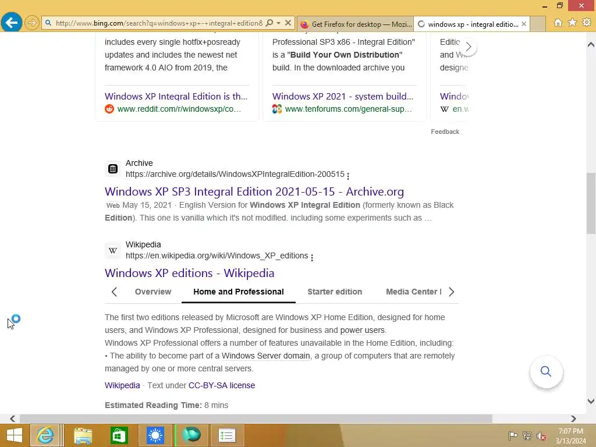
Task: Click the www.tenforums.com URL
Action: click(x=348, y=109)
